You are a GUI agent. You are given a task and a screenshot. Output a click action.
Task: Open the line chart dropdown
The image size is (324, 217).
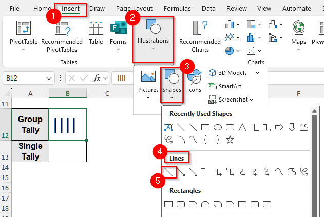click(x=238, y=37)
